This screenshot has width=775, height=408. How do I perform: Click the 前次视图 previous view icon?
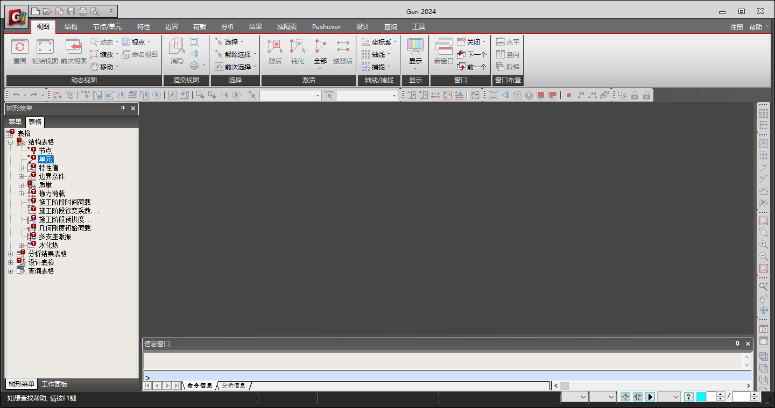(x=73, y=47)
